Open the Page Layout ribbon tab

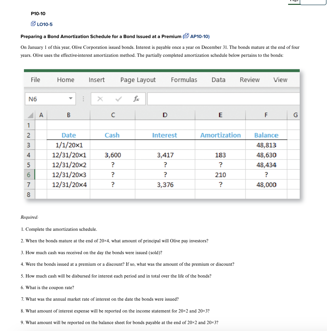pos(138,80)
